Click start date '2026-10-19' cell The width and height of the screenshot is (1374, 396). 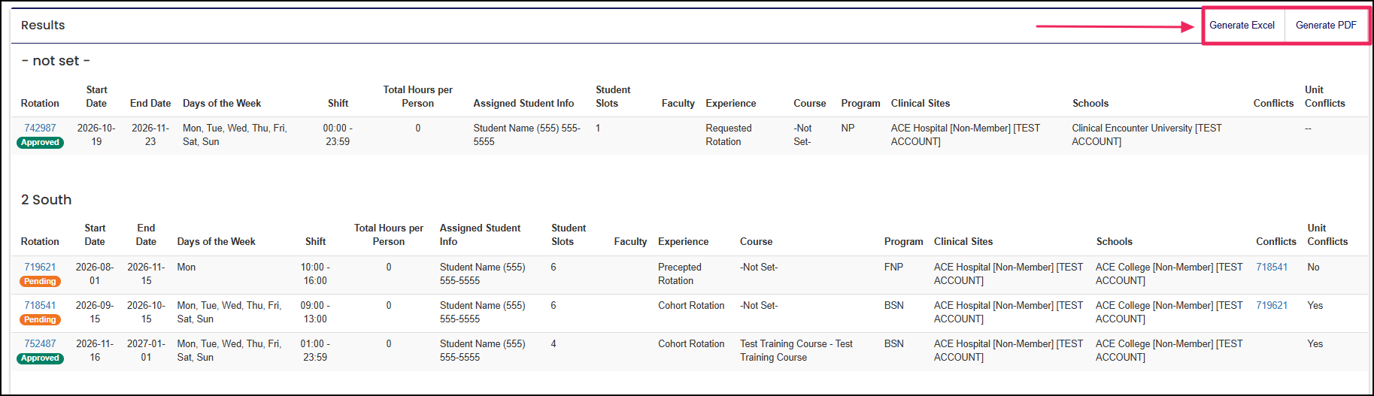[96, 135]
